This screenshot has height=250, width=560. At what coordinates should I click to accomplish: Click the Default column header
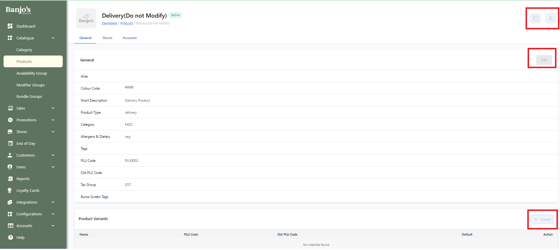click(x=467, y=234)
